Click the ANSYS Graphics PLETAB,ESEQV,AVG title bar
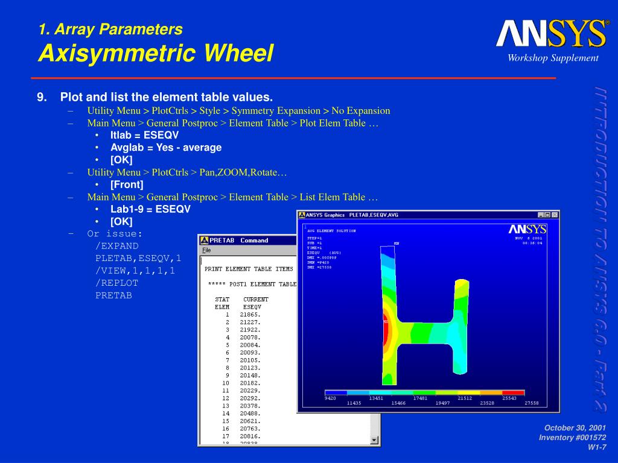618x463 pixels. point(428,215)
